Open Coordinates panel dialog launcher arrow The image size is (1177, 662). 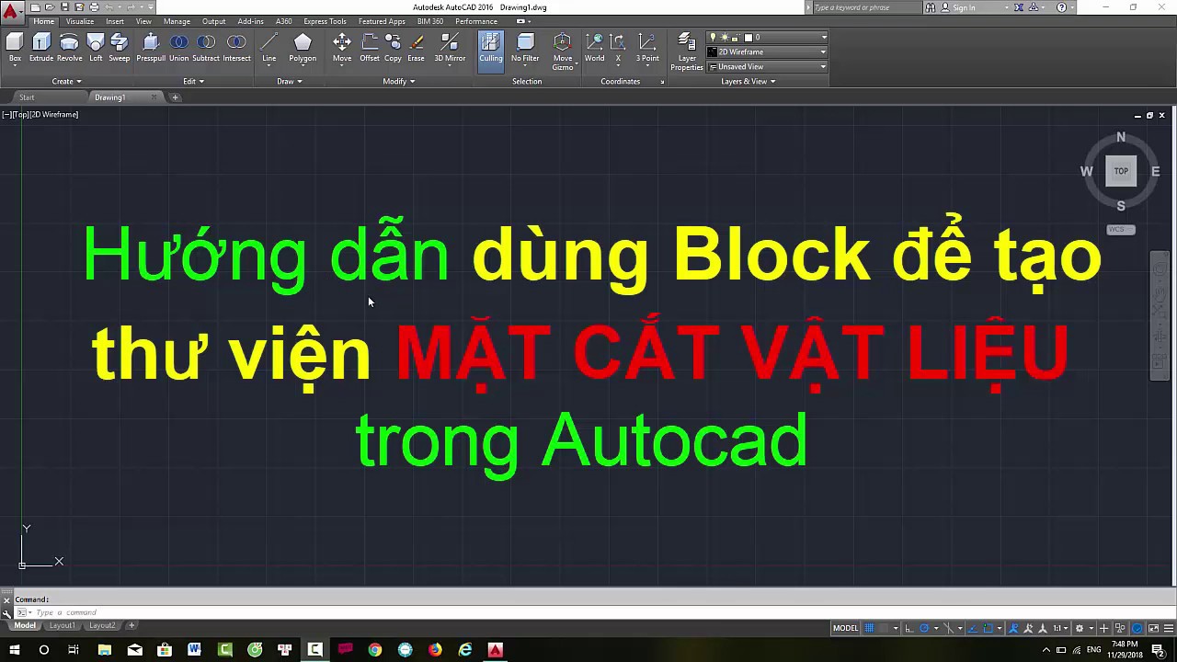(662, 82)
